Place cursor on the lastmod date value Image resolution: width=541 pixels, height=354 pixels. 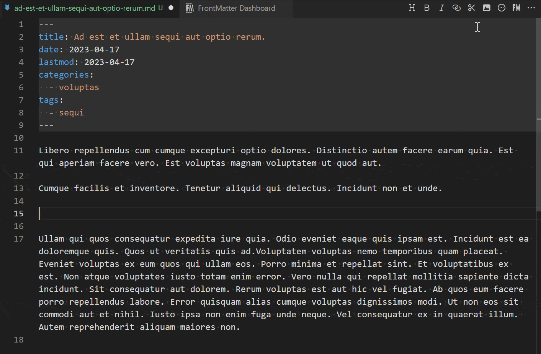pos(109,62)
